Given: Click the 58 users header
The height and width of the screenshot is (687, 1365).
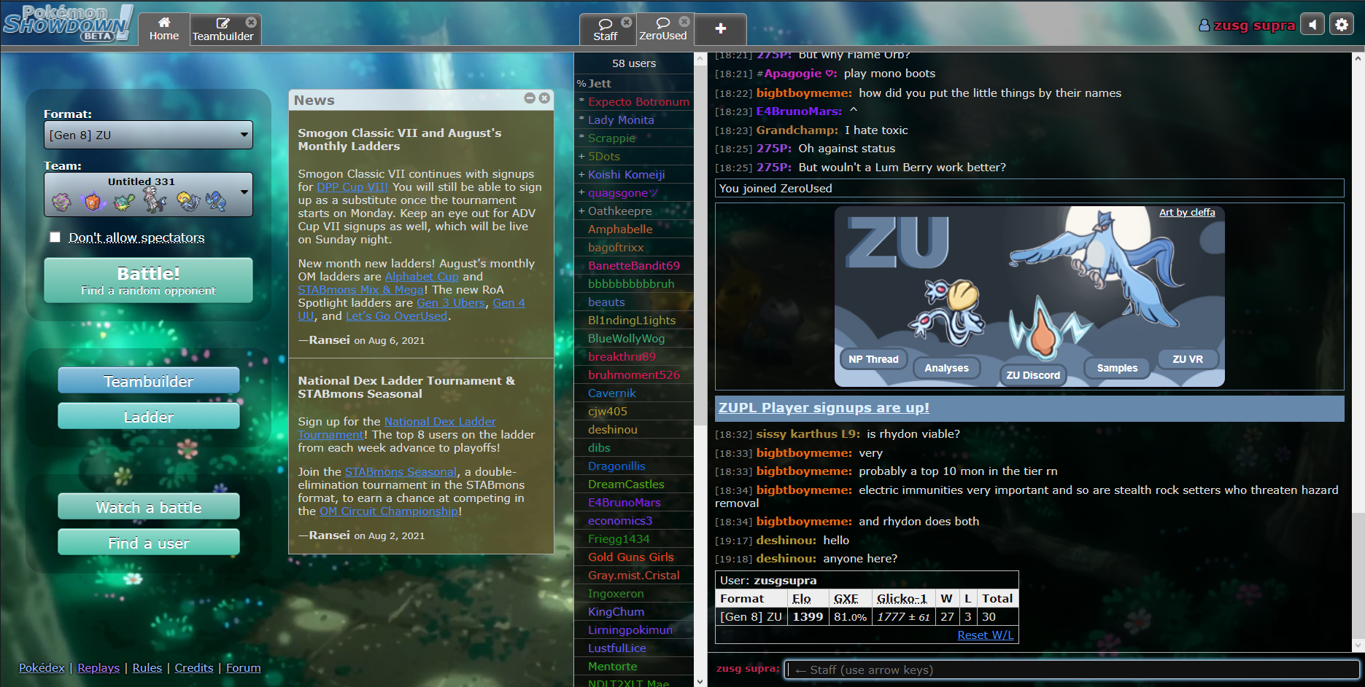Looking at the screenshot, I should pos(633,63).
